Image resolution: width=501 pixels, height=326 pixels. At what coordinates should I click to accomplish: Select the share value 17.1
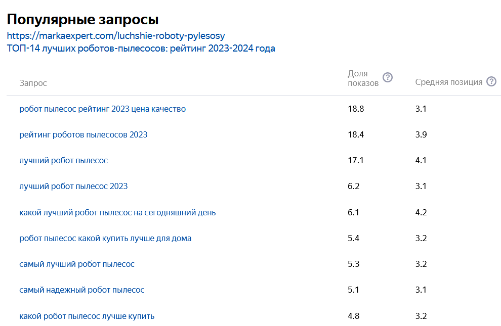(356, 160)
